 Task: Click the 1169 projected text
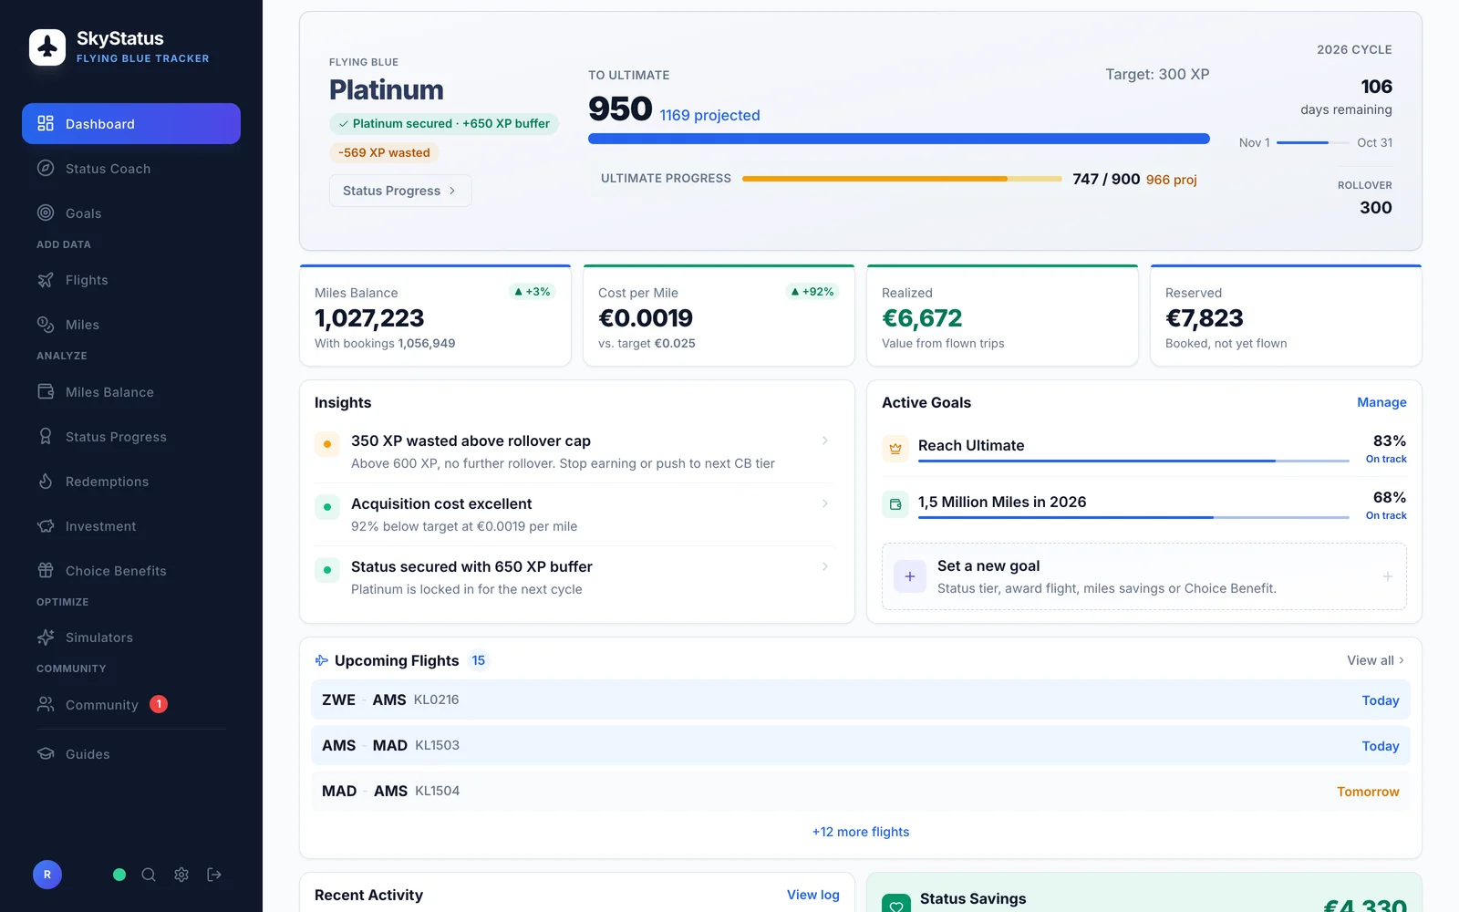point(709,115)
